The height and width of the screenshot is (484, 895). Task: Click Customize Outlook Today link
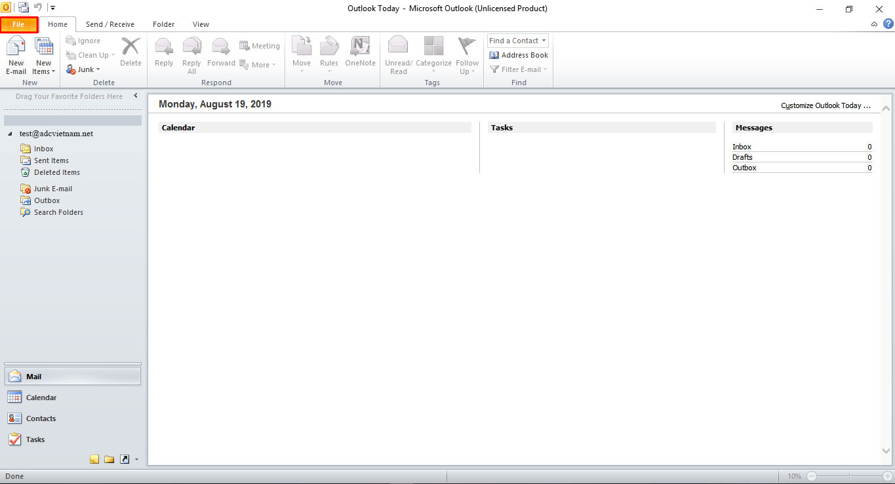coord(825,105)
